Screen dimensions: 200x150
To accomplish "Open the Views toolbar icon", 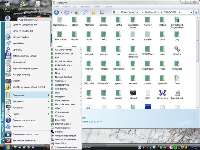I will tap(102, 12).
